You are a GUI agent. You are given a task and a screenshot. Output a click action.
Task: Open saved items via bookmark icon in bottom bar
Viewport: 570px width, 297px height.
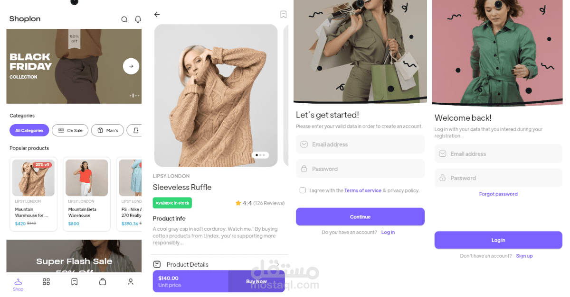pyautogui.click(x=74, y=281)
